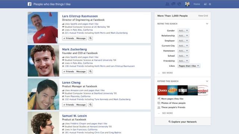Open the Relationship Add dropdown

tap(183, 36)
